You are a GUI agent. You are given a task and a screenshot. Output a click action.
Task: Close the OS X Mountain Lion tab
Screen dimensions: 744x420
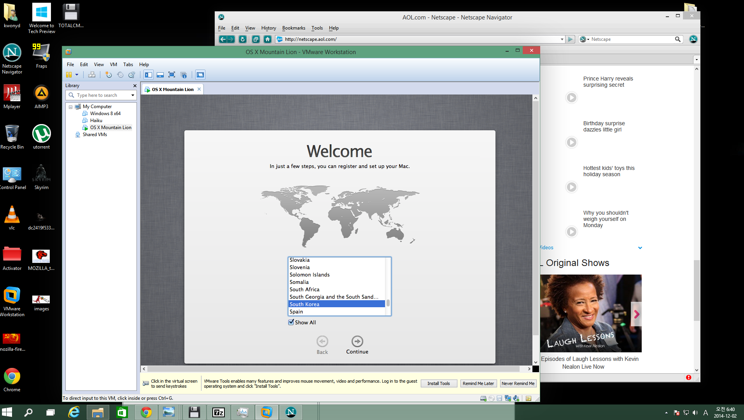pos(199,89)
